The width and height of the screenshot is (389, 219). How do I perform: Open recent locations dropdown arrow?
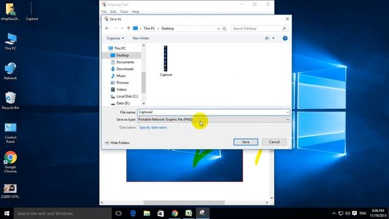122,29
